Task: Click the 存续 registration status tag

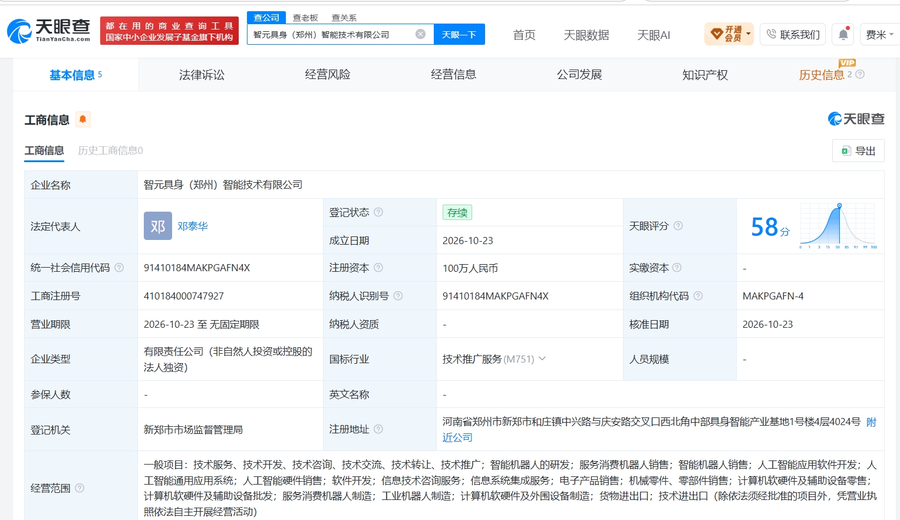Action: [x=457, y=212]
